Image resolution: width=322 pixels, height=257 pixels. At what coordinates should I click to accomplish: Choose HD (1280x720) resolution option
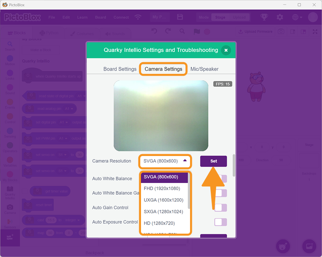click(x=159, y=223)
